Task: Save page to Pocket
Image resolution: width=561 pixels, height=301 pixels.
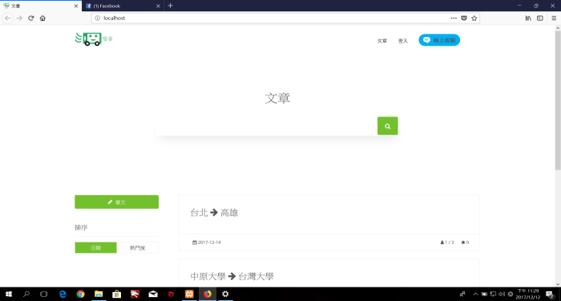Action: click(464, 18)
